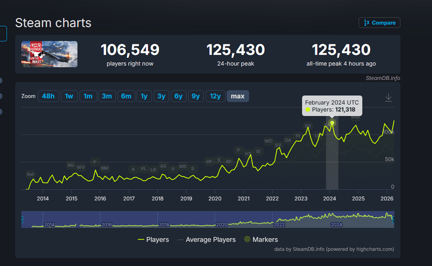Screen dimensions: 432x266
Task: Set zoom range to 1y
Action: [144, 96]
